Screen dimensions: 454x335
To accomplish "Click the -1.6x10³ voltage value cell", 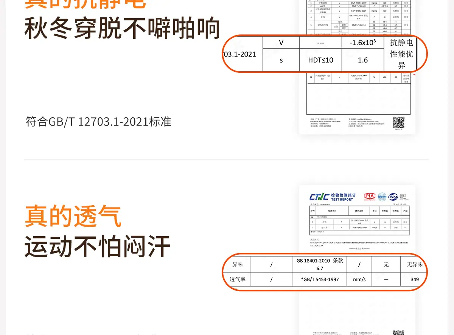I will 362,43.
